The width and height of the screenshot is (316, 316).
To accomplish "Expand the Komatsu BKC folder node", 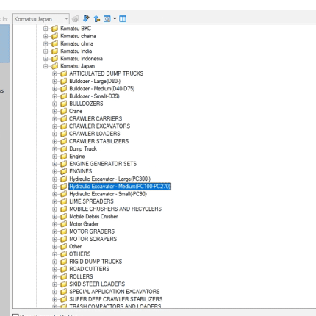I will (x=46, y=29).
